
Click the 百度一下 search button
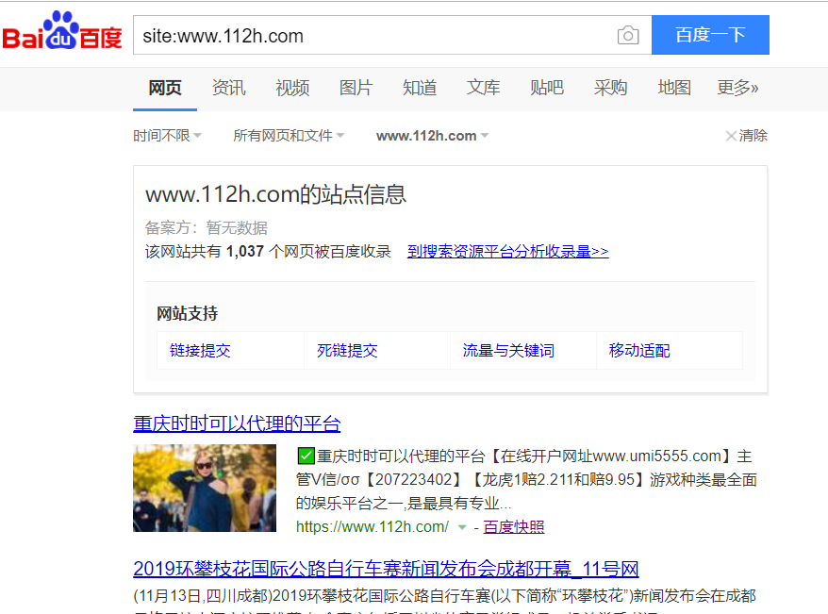[x=710, y=35]
